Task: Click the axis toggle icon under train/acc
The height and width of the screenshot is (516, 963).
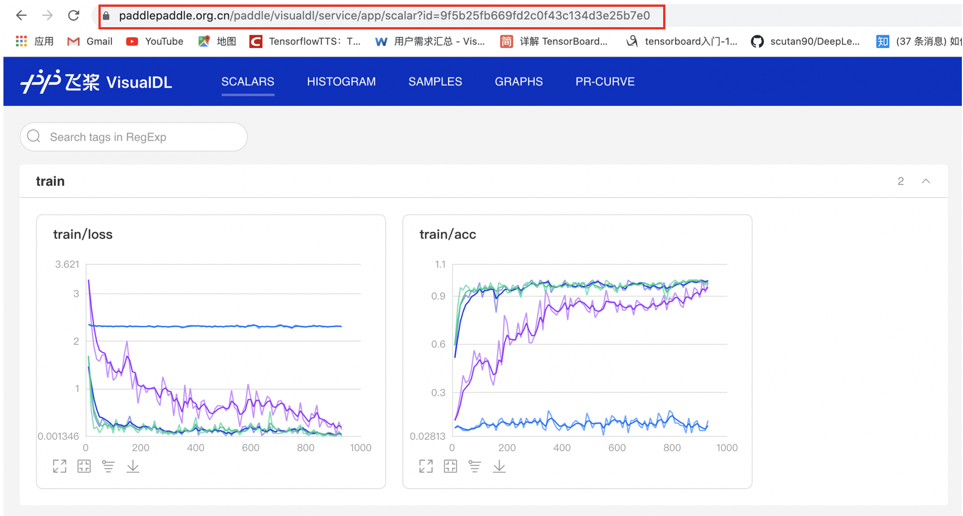Action: [x=475, y=466]
